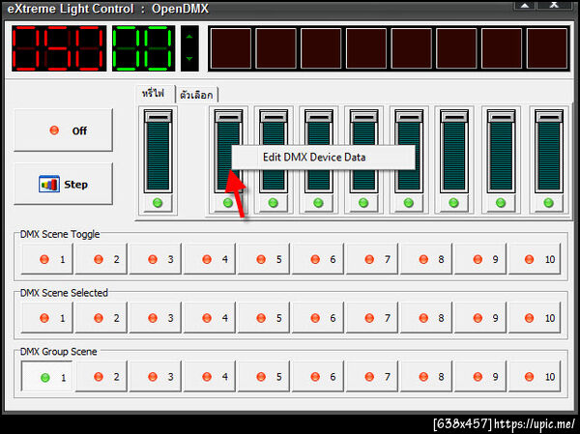
Task: Click the Off button
Action: coord(63,130)
